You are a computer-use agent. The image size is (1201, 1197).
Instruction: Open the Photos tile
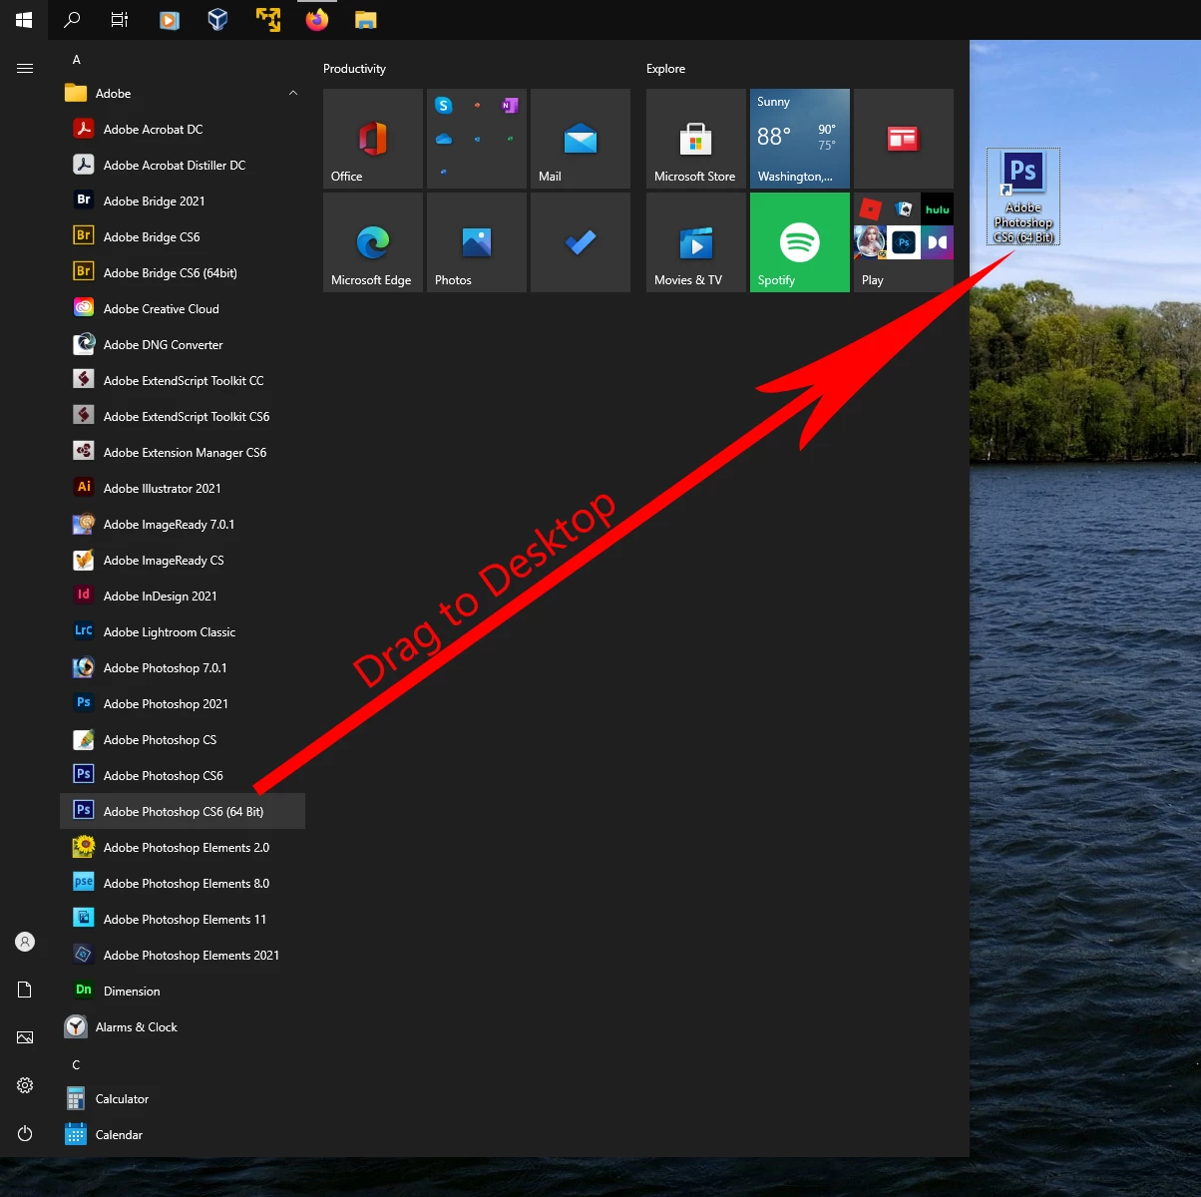tap(477, 242)
